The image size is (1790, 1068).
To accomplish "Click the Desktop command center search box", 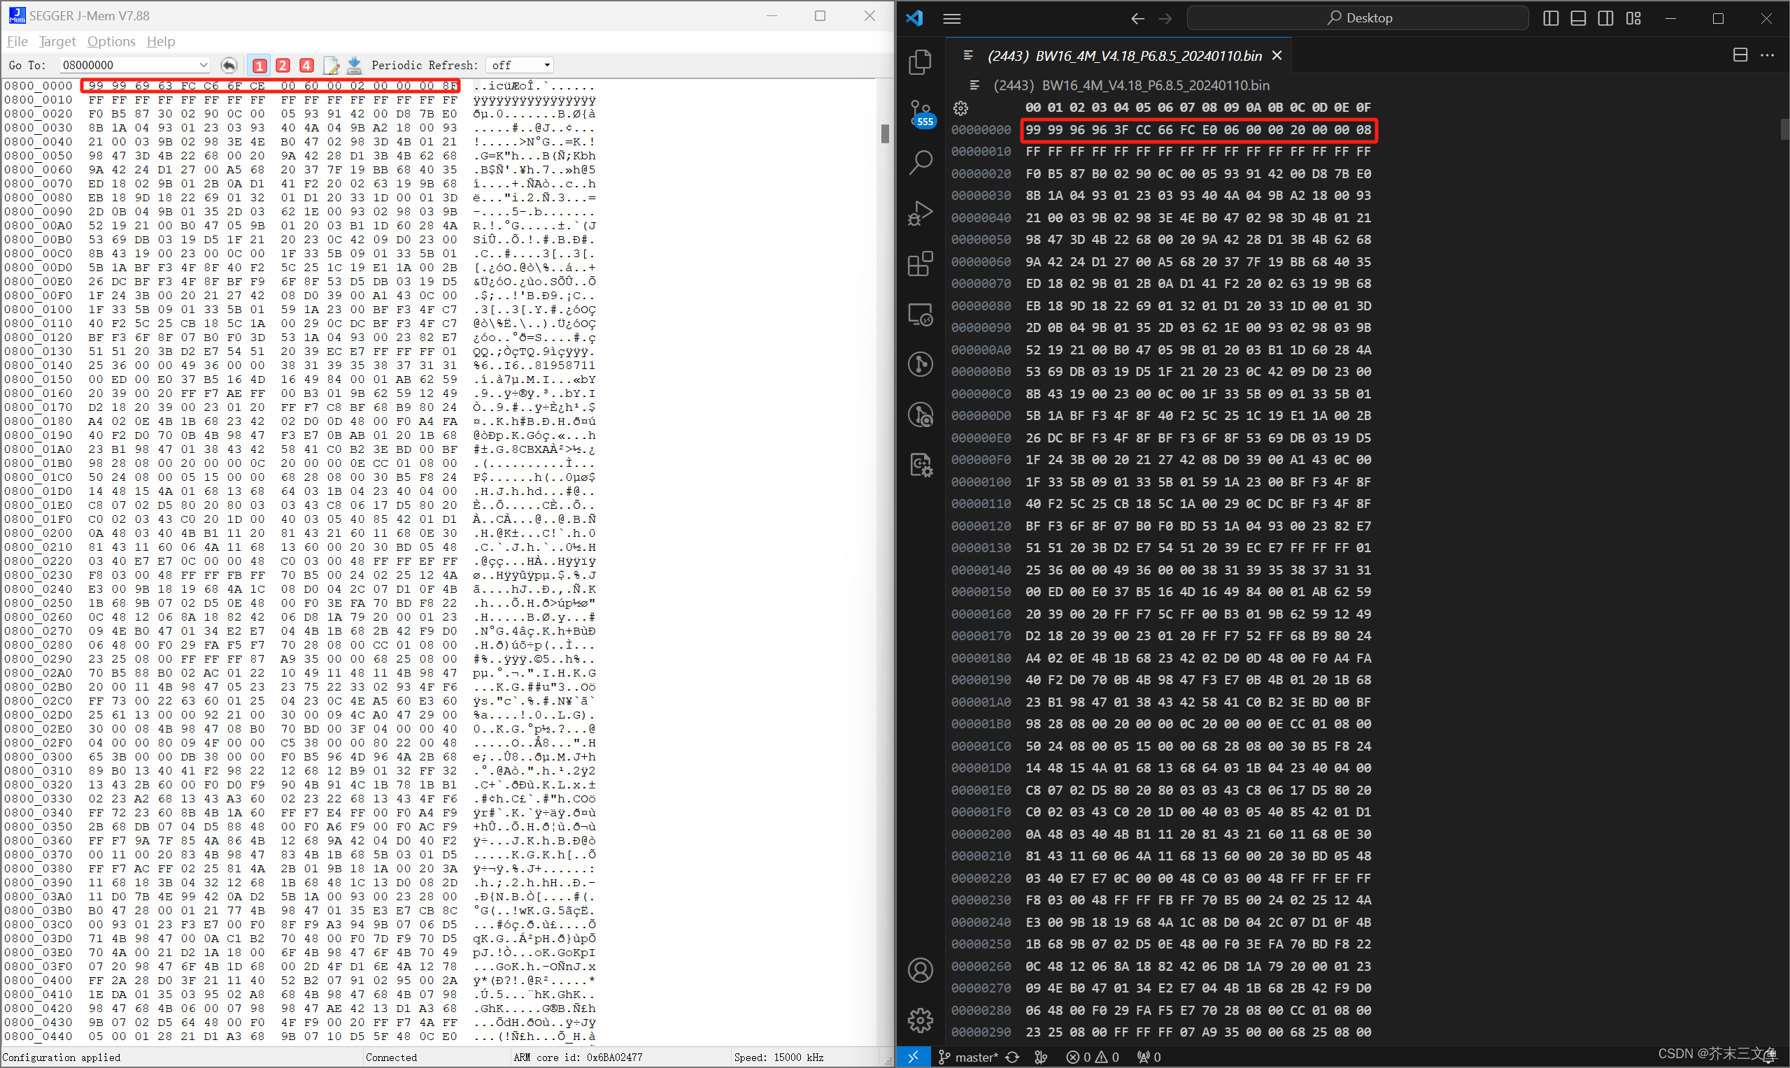I will (x=1357, y=18).
